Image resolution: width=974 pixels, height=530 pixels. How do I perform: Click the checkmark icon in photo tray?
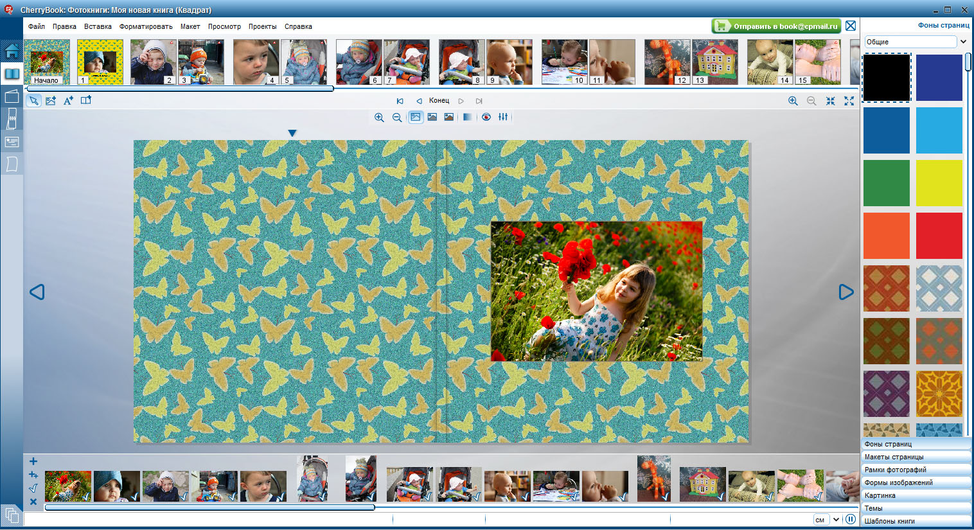click(x=33, y=488)
